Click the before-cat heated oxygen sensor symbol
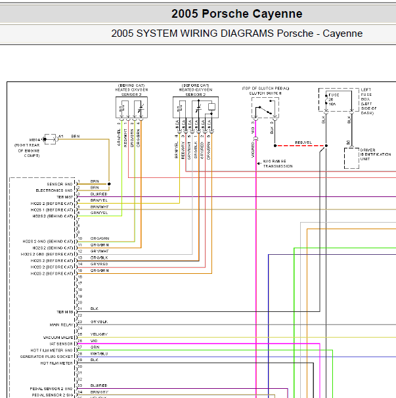Image resolution: width=396 pixels, height=398 pixels. [196, 107]
